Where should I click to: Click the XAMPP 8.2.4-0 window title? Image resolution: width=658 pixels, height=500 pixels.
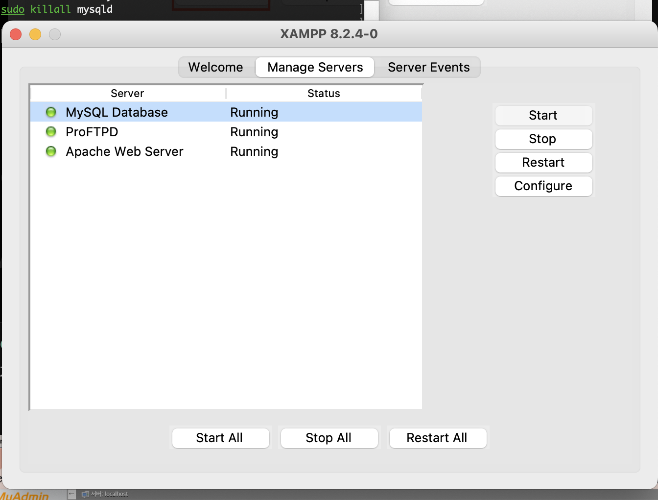(x=329, y=34)
